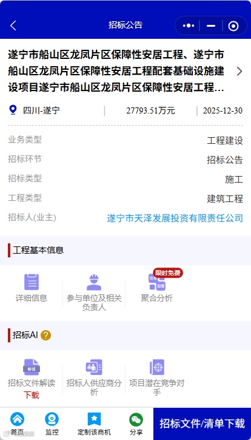Tap the circle target capsule icon
The height and width of the screenshot is (440, 251).
(233, 26)
